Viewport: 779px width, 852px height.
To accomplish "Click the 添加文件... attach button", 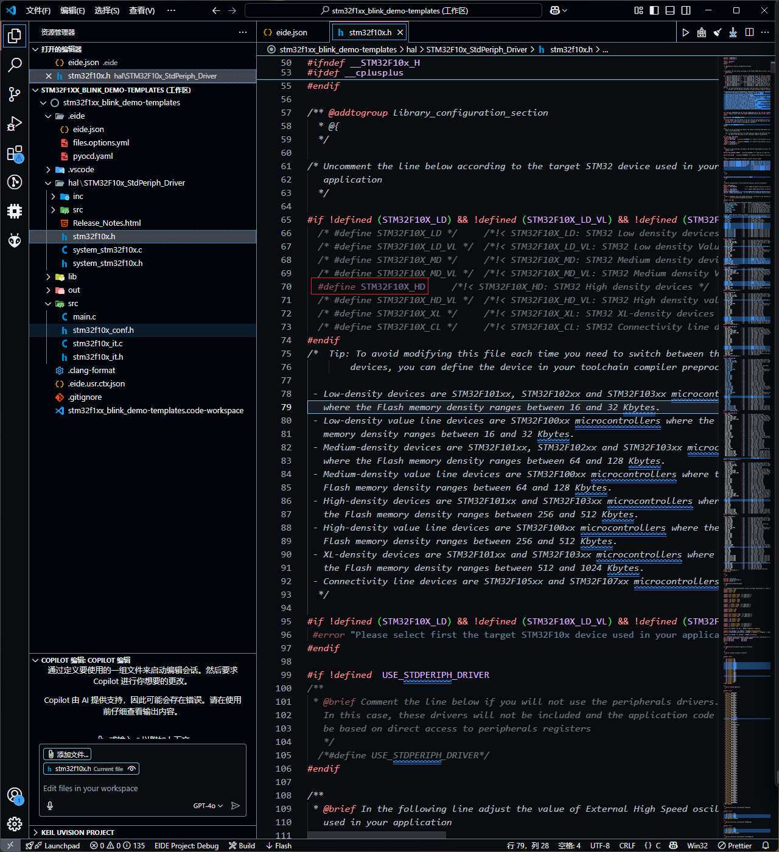I will pyautogui.click(x=68, y=754).
